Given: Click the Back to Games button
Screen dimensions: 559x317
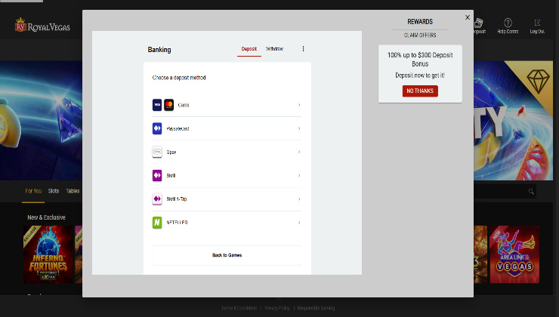Looking at the screenshot, I should (227, 255).
